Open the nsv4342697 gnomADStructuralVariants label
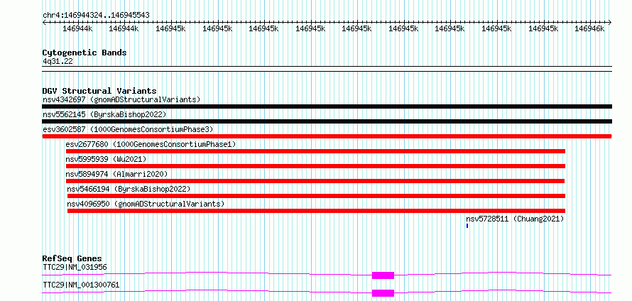 point(121,99)
